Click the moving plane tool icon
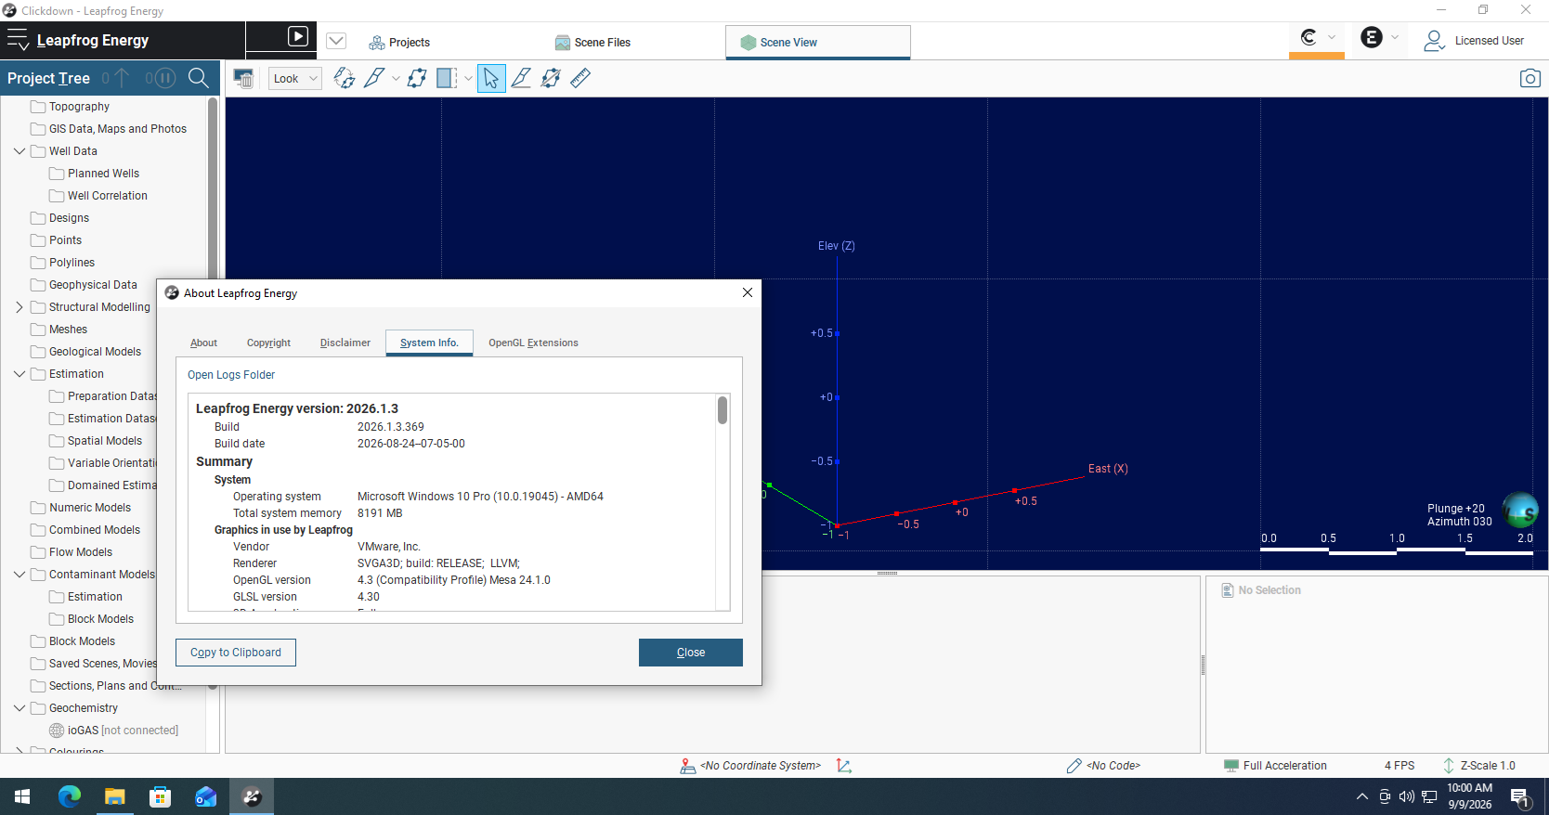Screen dimensions: 1549x815 [x=417, y=78]
